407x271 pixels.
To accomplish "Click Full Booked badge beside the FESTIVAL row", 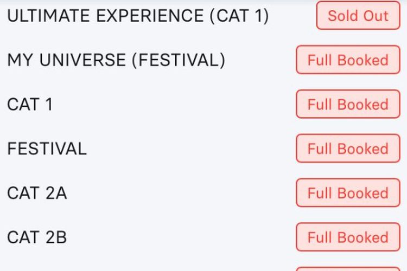I will [x=348, y=149].
